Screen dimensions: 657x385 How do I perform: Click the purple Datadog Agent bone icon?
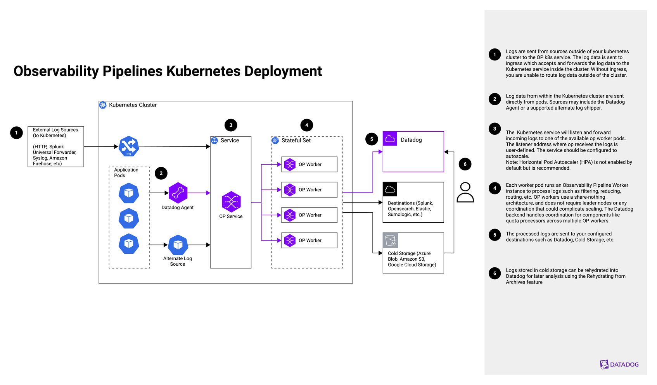coord(178,193)
